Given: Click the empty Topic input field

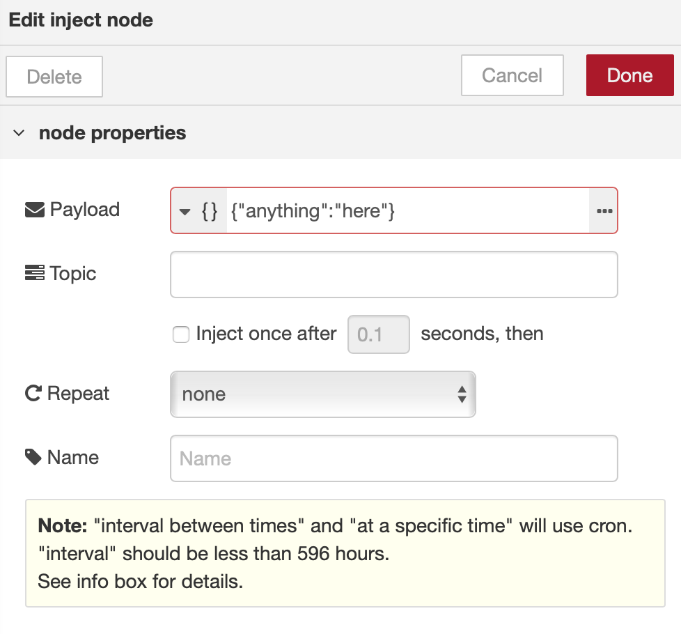Looking at the screenshot, I should (x=393, y=275).
